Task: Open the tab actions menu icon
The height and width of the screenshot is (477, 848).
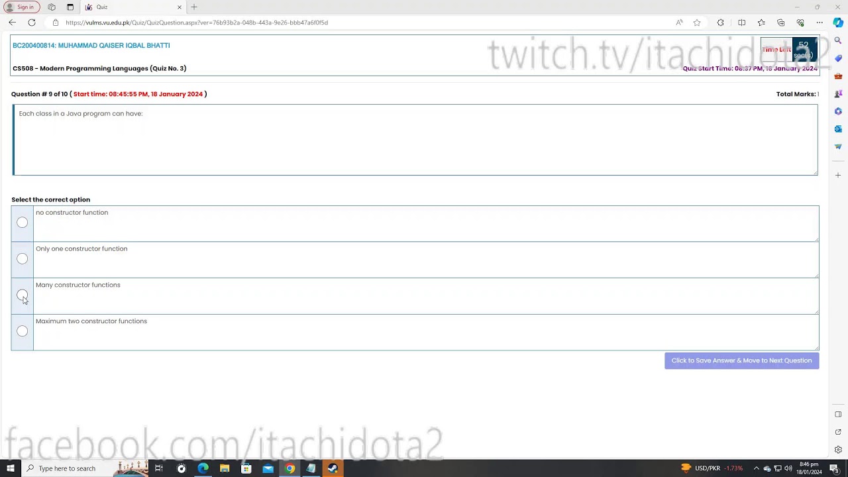Action: tap(70, 7)
